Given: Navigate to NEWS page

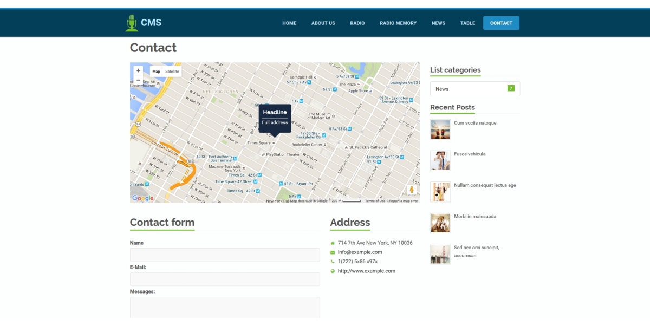Looking at the screenshot, I should (x=439, y=23).
